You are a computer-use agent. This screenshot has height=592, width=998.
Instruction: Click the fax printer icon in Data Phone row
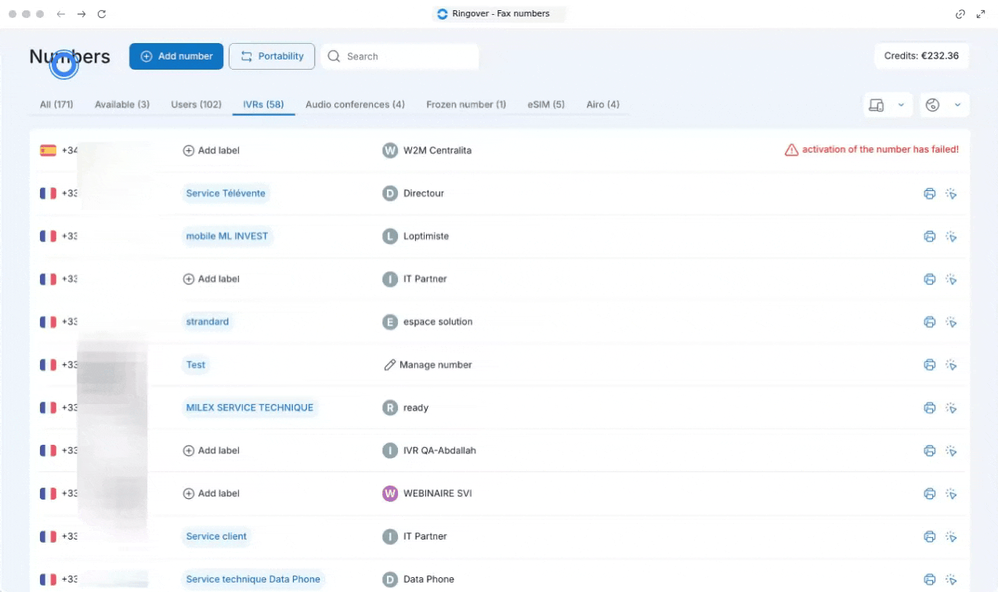click(x=930, y=579)
